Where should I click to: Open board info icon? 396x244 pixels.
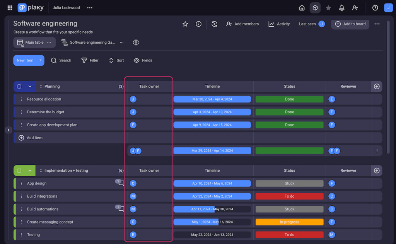(198, 24)
